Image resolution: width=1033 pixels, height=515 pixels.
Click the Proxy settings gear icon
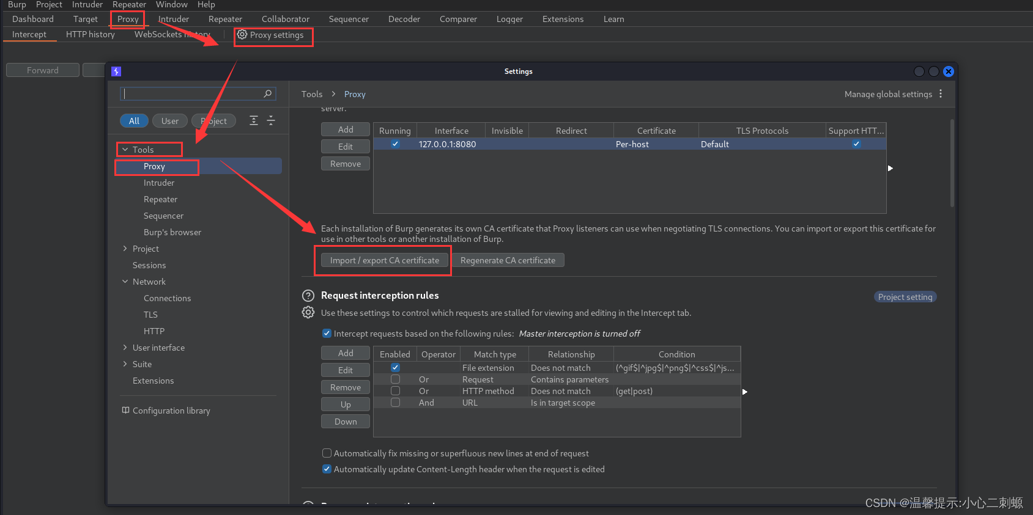[242, 35]
